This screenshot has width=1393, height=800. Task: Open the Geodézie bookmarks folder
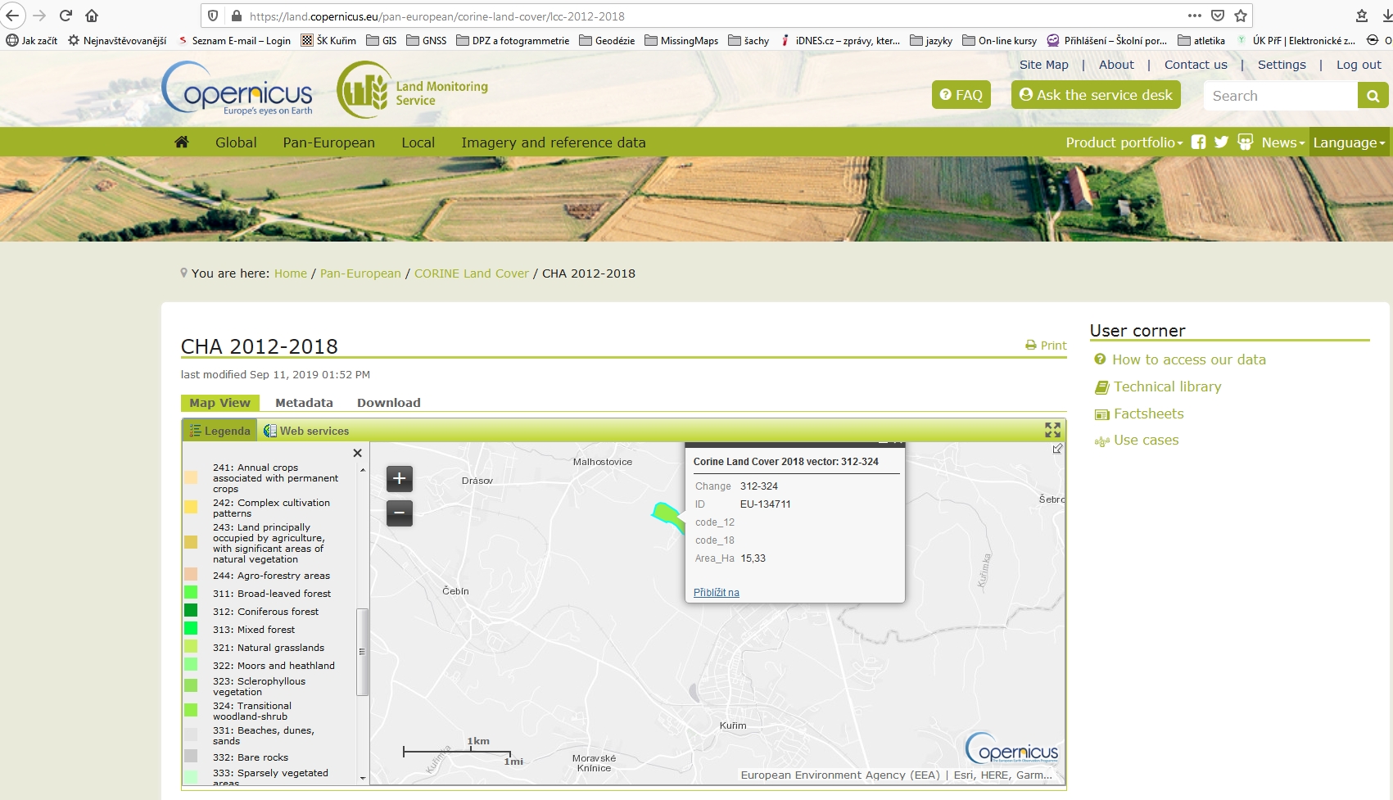pyautogui.click(x=607, y=40)
